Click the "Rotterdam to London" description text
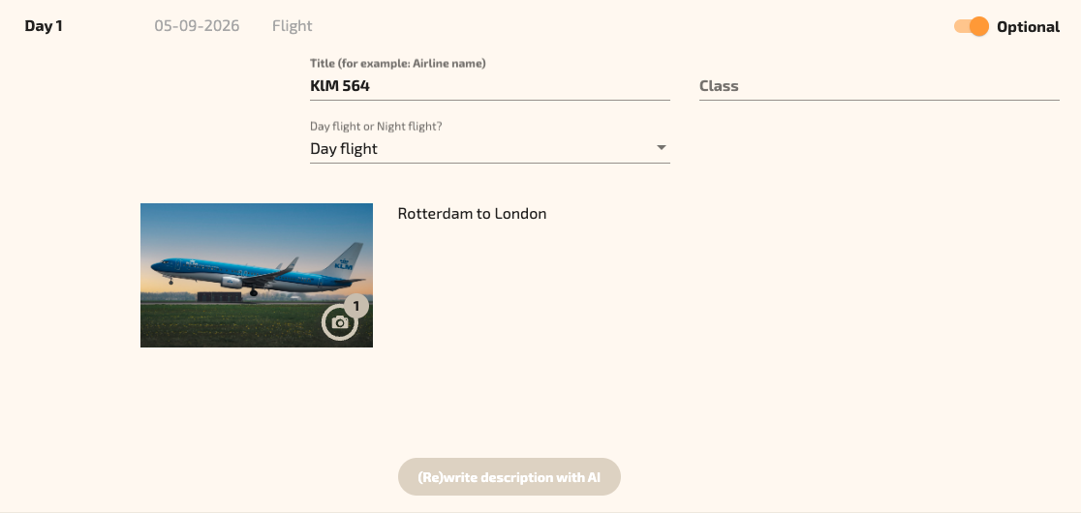The width and height of the screenshot is (1081, 513). tap(472, 214)
